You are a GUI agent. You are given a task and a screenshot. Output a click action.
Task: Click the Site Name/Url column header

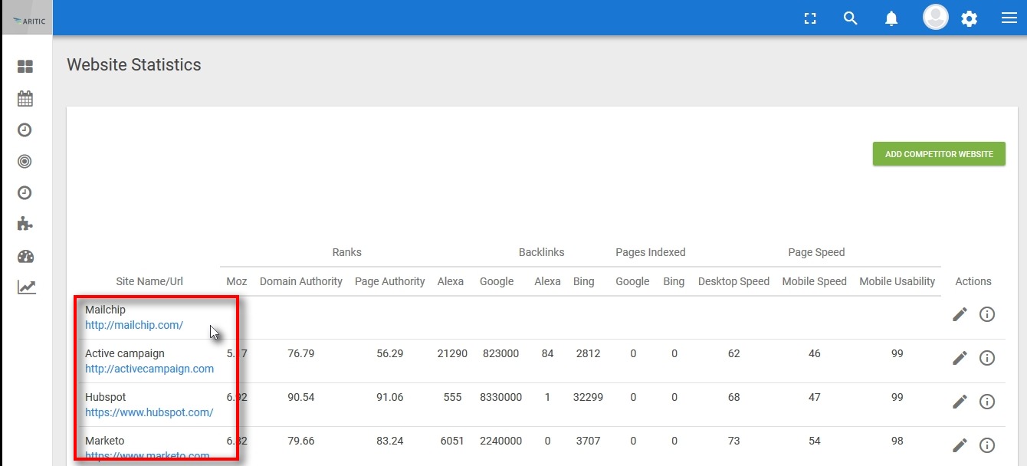[149, 281]
